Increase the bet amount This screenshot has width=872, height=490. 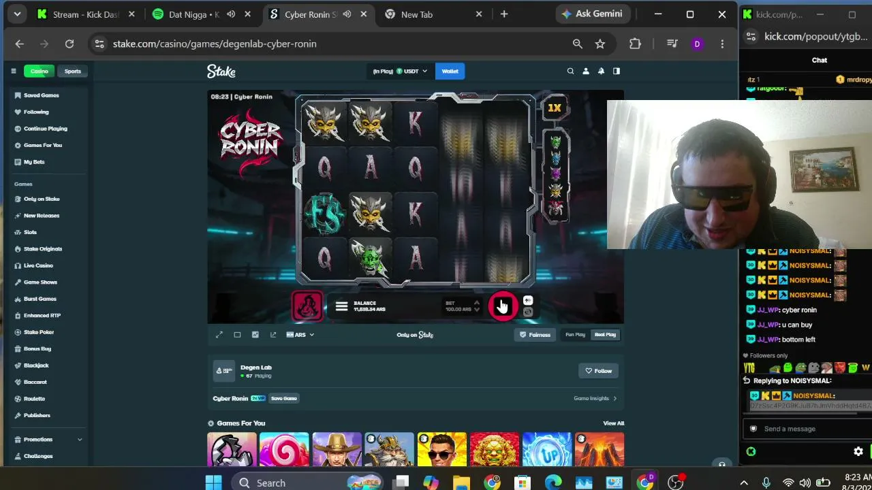(476, 302)
